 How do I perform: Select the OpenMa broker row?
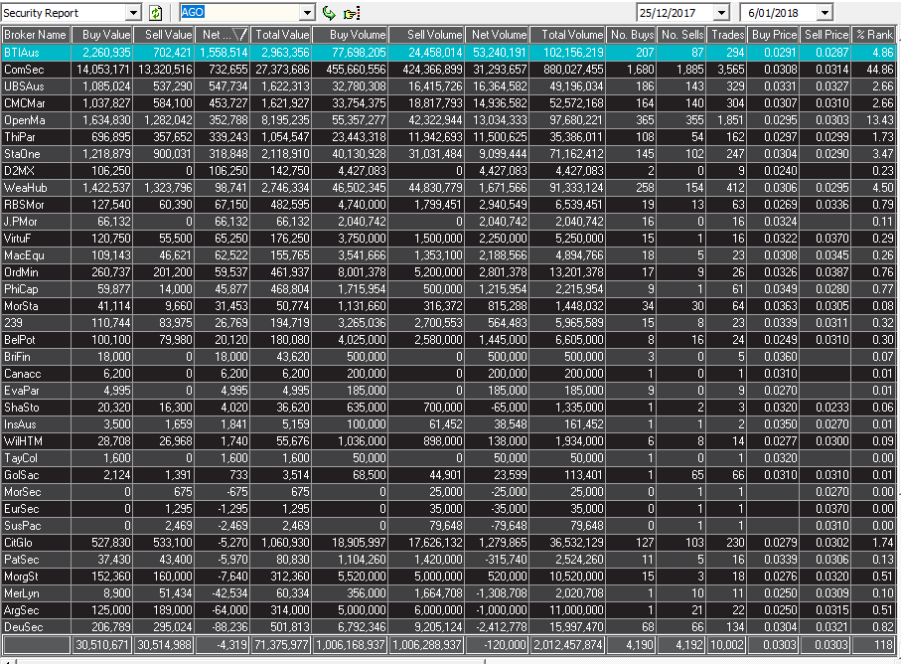coord(449,120)
